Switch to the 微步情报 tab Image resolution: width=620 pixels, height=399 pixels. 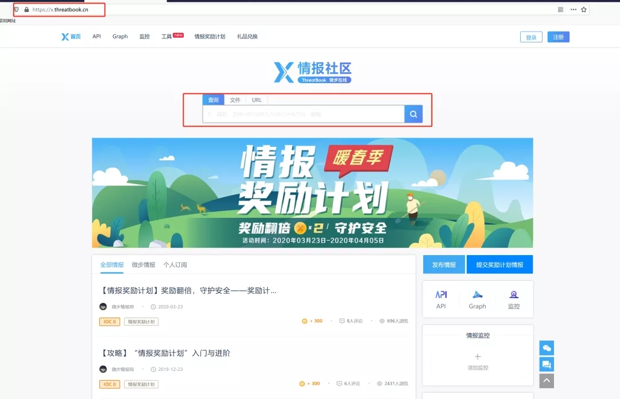[x=143, y=265]
